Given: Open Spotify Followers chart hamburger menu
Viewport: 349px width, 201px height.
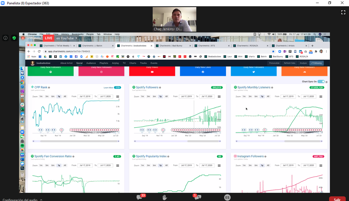Looking at the screenshot, I should tap(219, 97).
